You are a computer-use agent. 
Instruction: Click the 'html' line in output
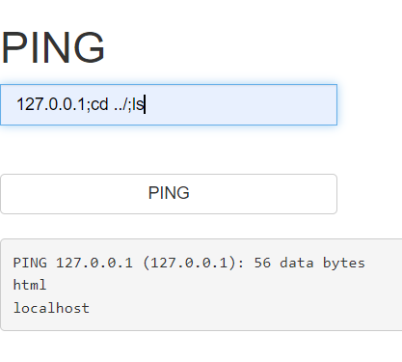click(x=30, y=285)
